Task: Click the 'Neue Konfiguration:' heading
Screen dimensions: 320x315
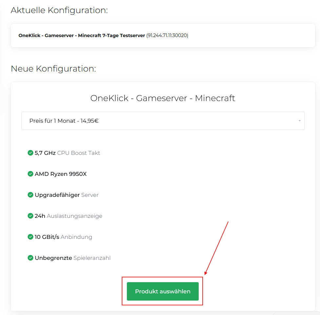Action: (x=53, y=69)
